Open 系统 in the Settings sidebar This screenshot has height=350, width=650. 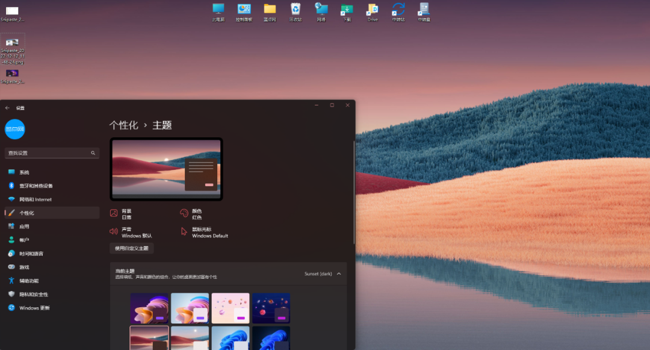tap(52, 172)
